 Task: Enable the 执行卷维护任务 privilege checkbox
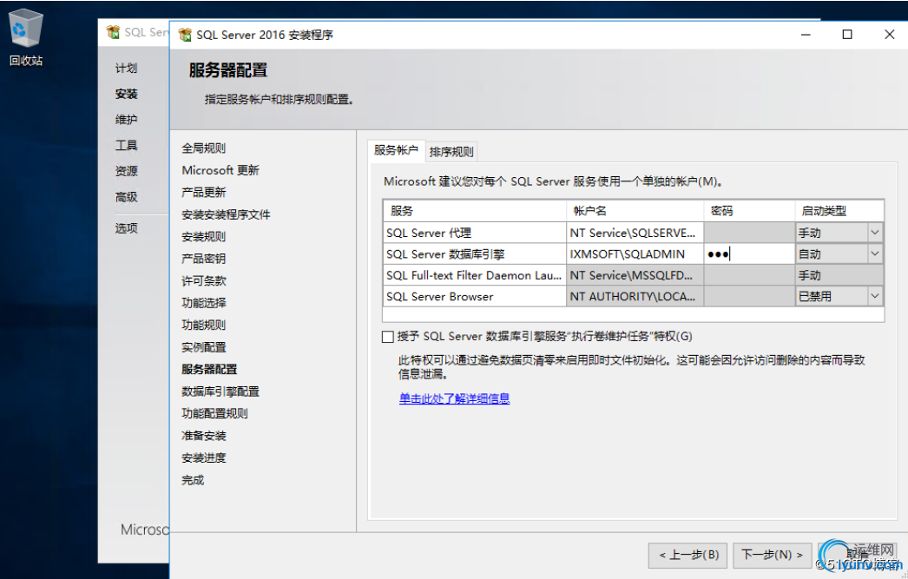coord(388,337)
